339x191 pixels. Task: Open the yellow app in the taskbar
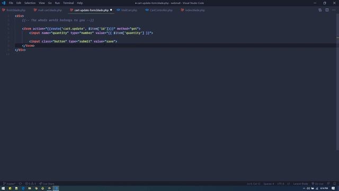(10, 188)
